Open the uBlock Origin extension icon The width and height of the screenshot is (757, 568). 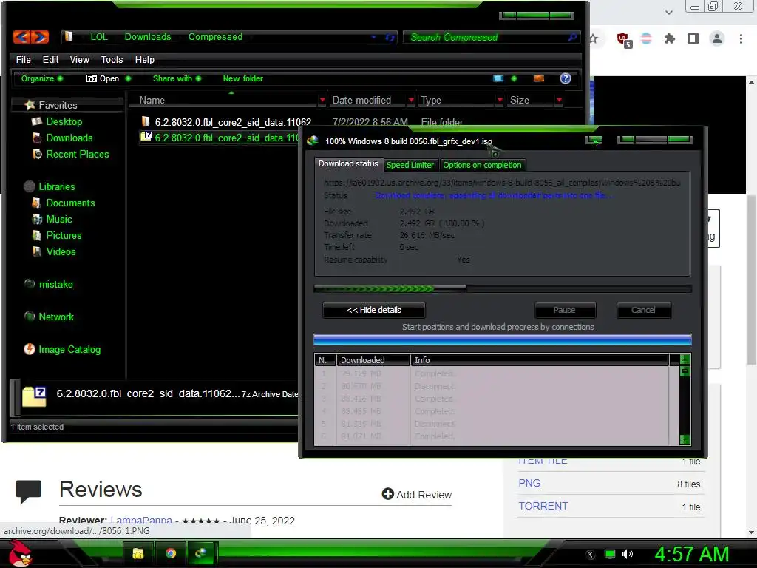pos(624,39)
